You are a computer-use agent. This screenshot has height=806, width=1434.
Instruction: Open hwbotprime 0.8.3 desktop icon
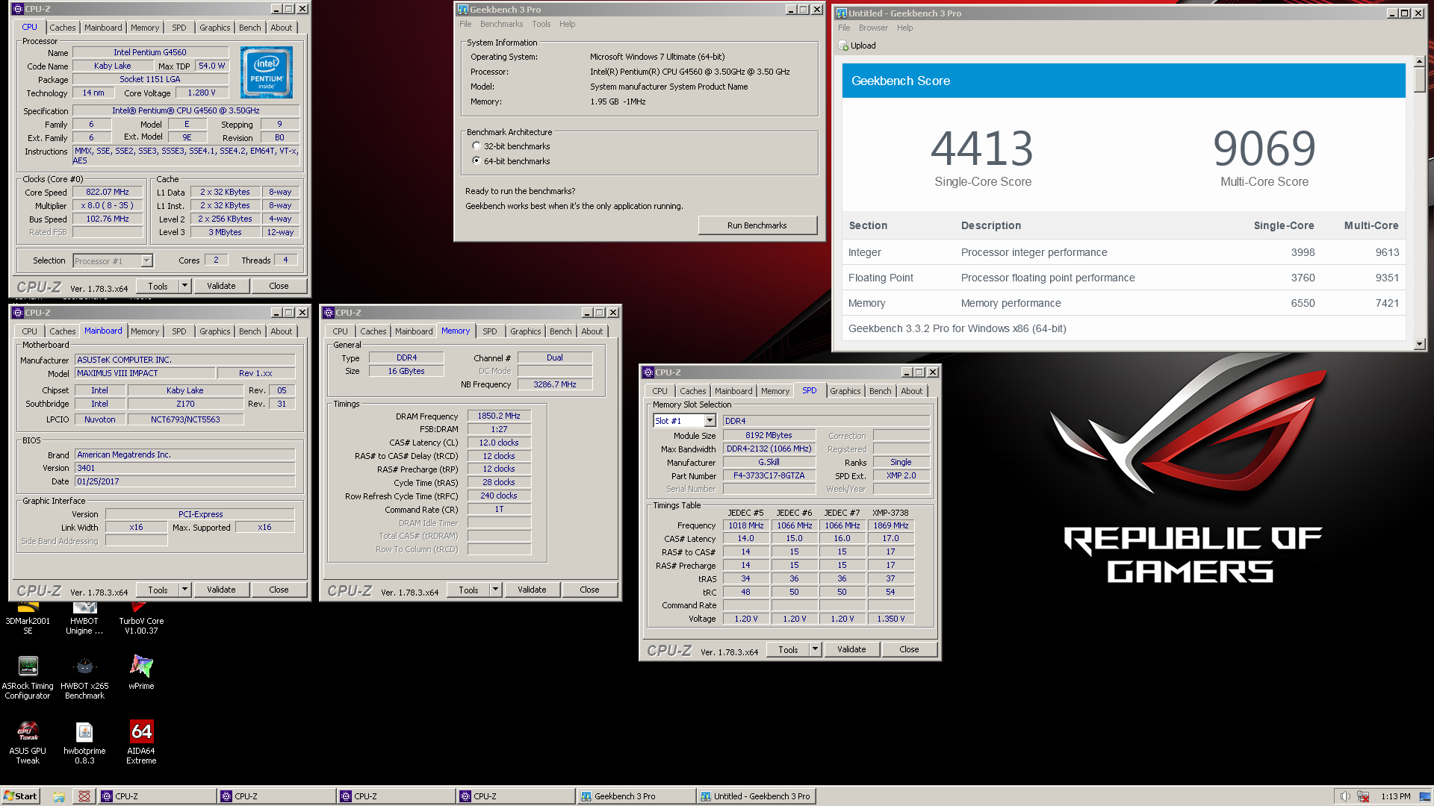[x=84, y=742]
